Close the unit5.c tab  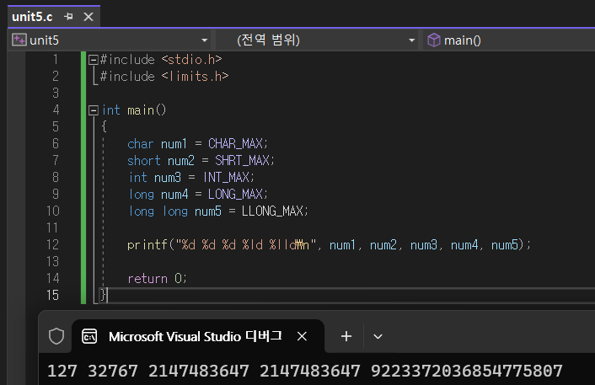(x=88, y=17)
